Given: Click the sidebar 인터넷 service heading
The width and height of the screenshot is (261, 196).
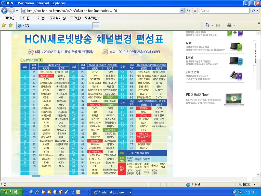Looking at the screenshot, I should tap(189, 57).
